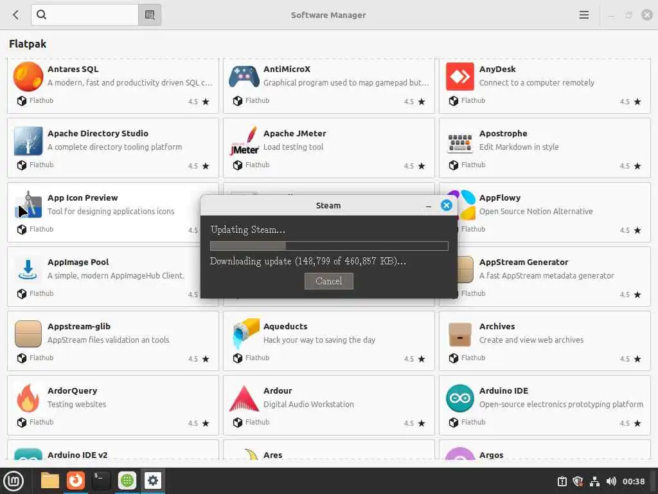The image size is (658, 494).
Task: Click 'Edit Markdown in style' description
Action: (x=519, y=147)
